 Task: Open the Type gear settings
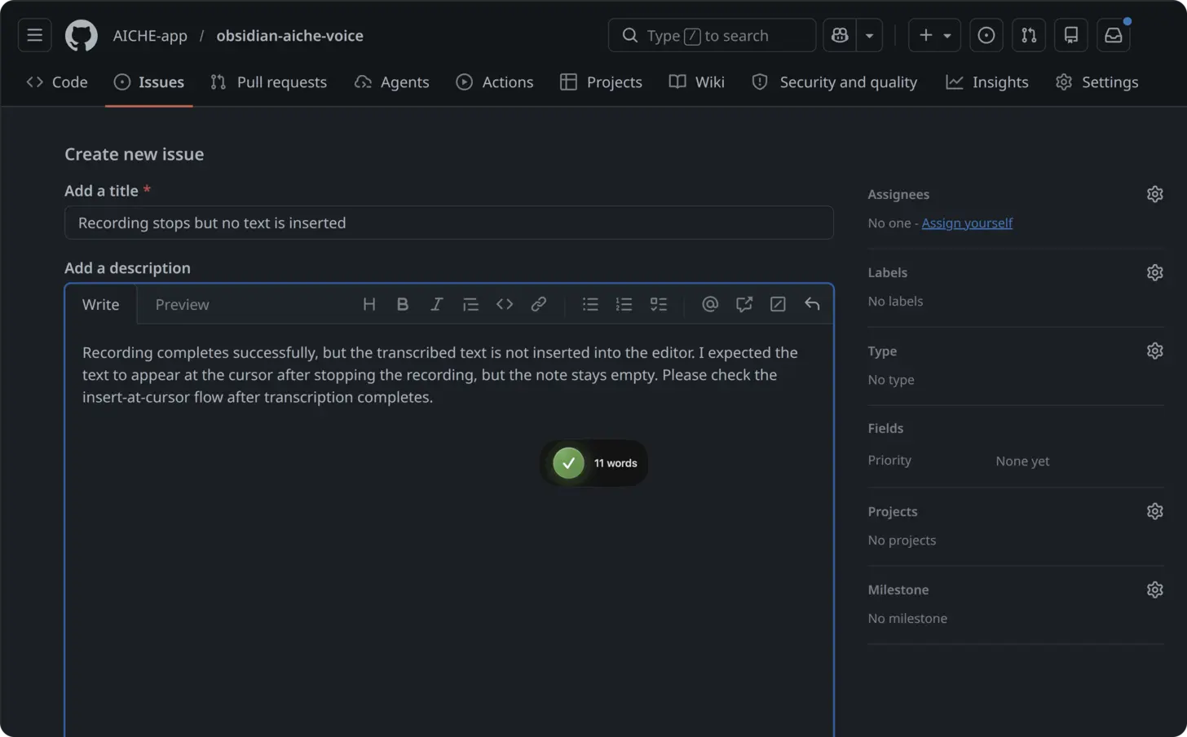(x=1155, y=351)
